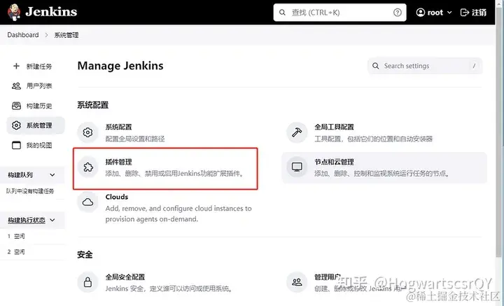Screen dimensions: 504x306
Task: Expand the root user dropdown chevron
Action: point(449,13)
